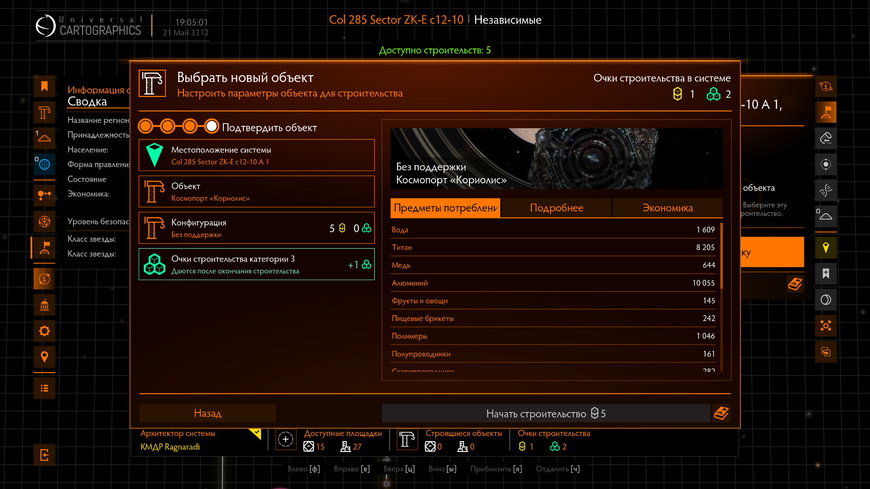The height and width of the screenshot is (489, 870).
Task: Expand the Архитектор системы chevron
Action: click(255, 434)
